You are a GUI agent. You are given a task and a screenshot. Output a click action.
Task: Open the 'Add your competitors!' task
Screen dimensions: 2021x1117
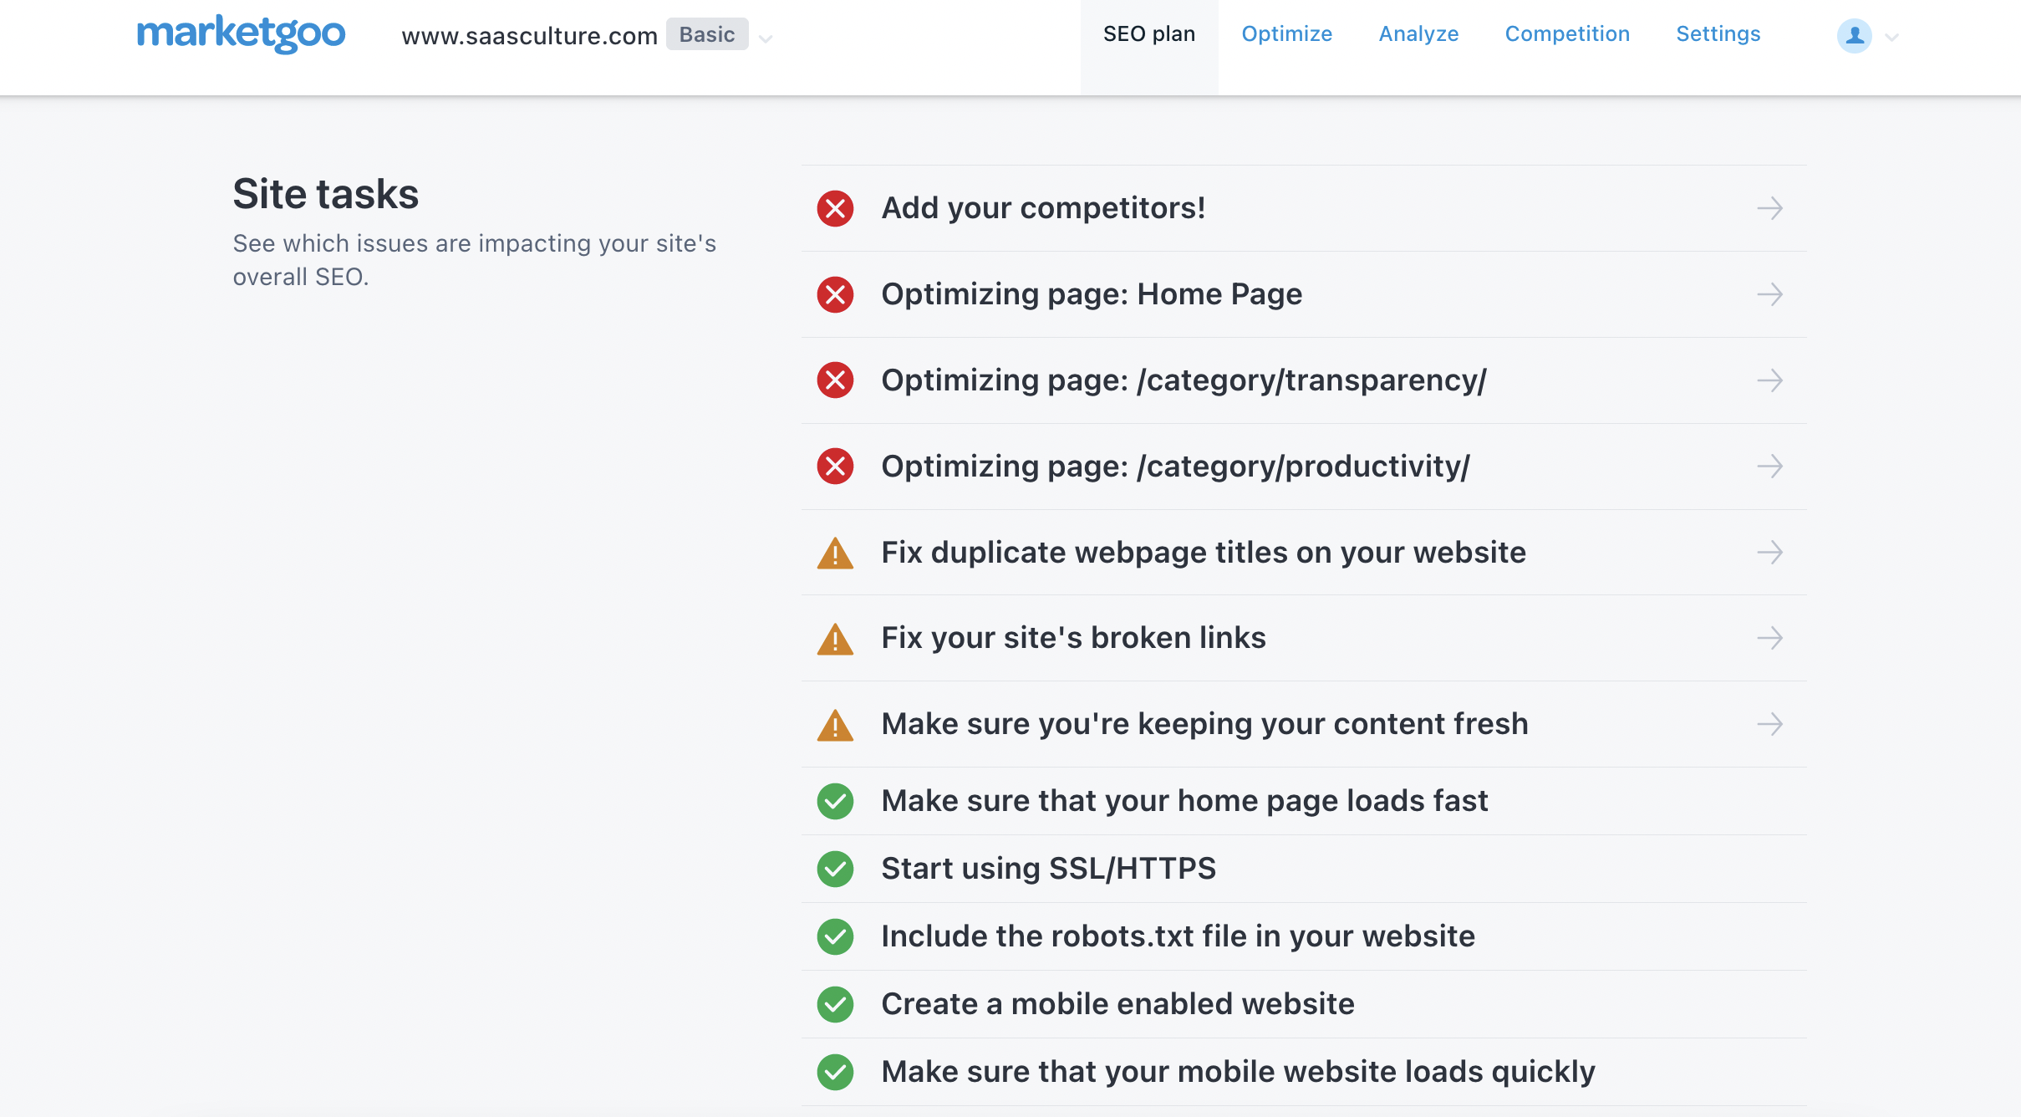[x=1304, y=208]
